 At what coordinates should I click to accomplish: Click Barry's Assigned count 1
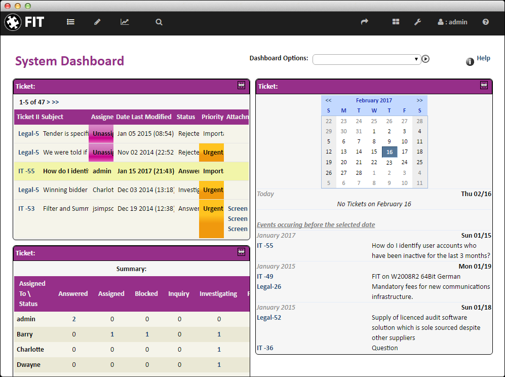click(x=112, y=334)
